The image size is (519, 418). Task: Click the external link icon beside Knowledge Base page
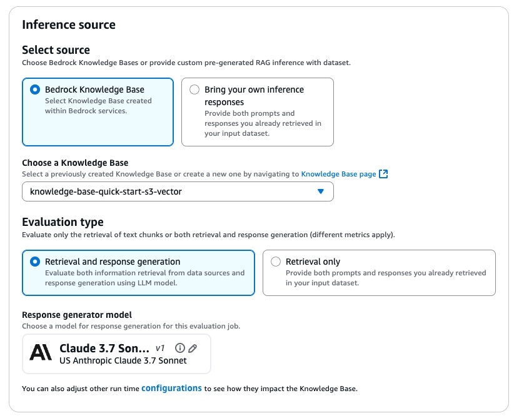384,174
